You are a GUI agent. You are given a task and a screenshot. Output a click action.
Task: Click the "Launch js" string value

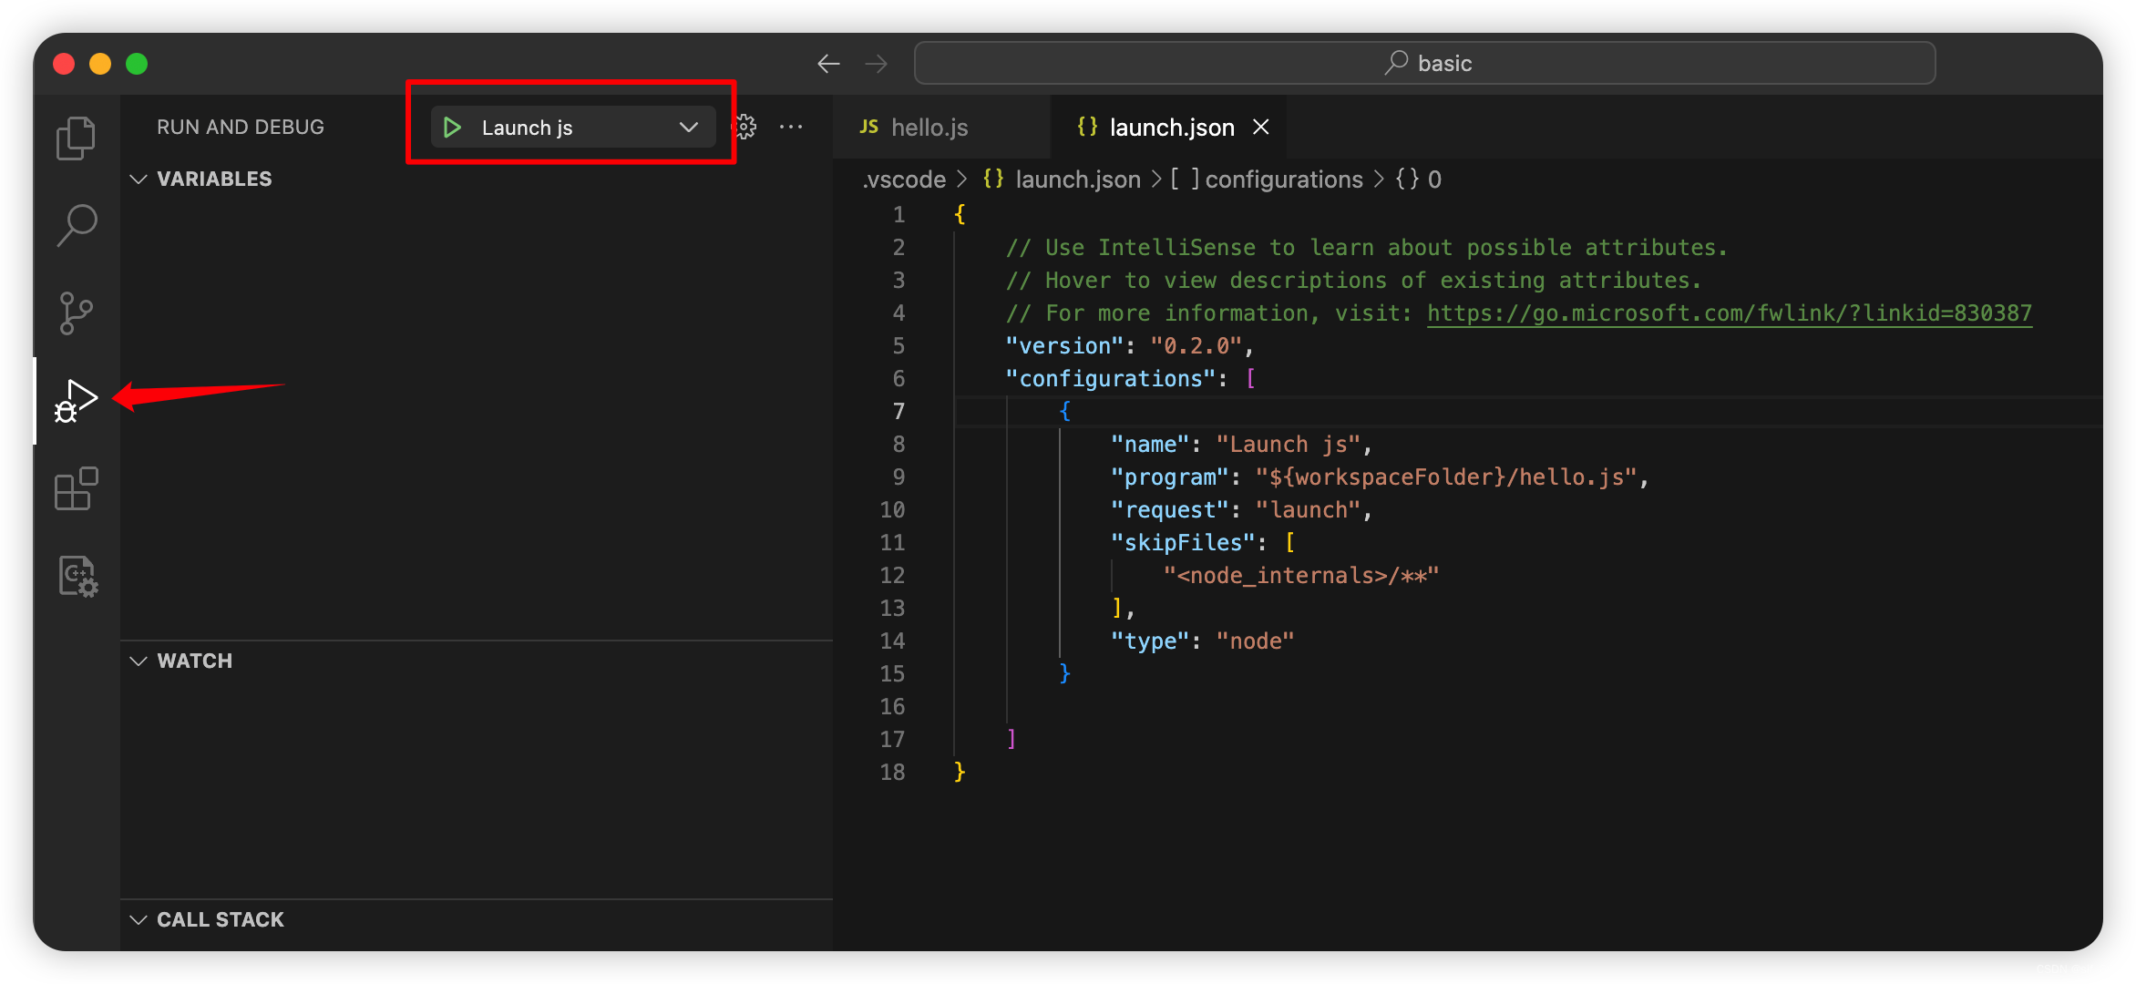tap(1289, 444)
